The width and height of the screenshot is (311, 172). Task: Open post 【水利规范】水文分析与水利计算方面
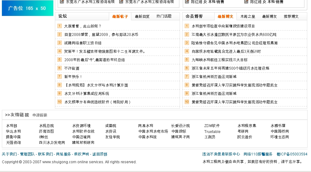coord(96,85)
